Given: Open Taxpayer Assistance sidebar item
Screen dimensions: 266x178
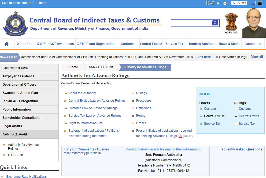Looking at the screenshot, I should pyautogui.click(x=29, y=76).
